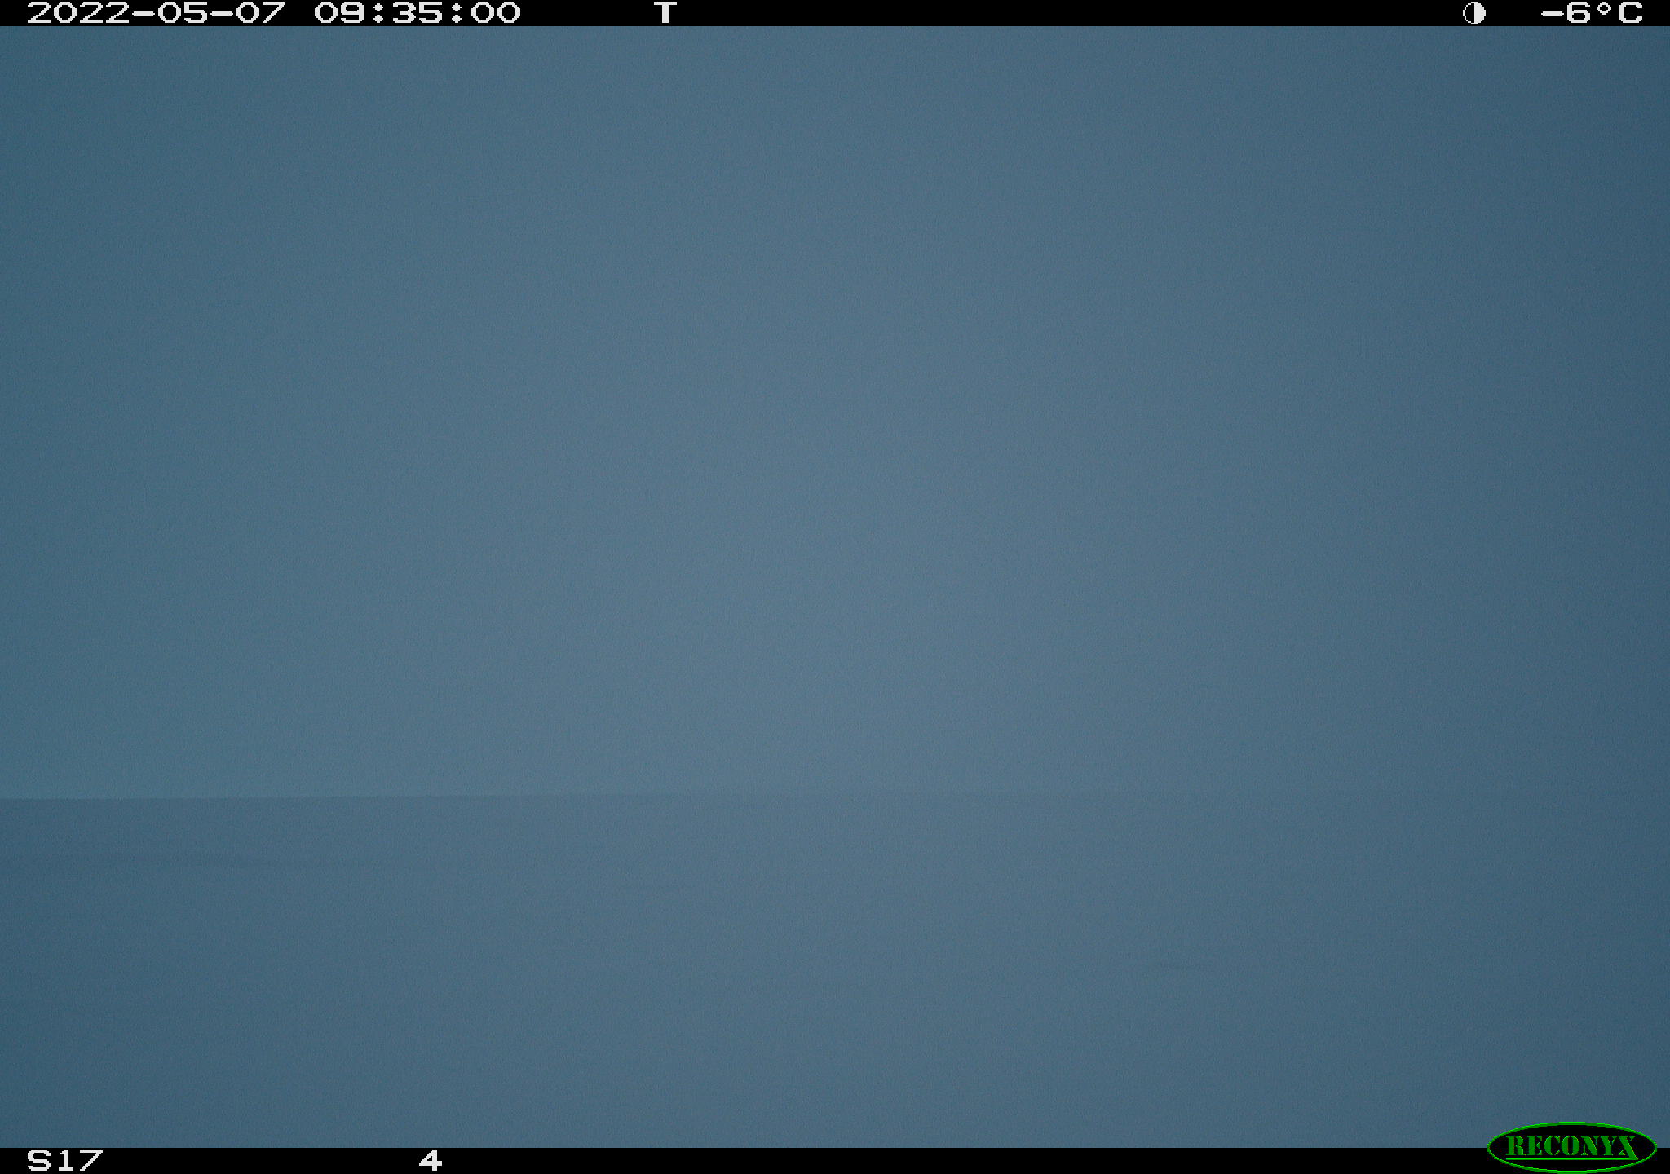Click the number 4 in bottom bar
This screenshot has width=1670, height=1174.
431,1160
